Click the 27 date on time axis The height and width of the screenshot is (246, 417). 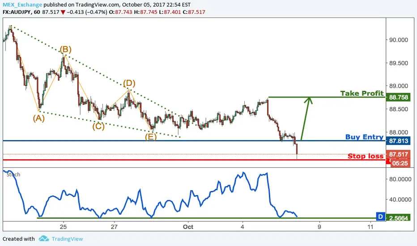(114, 227)
